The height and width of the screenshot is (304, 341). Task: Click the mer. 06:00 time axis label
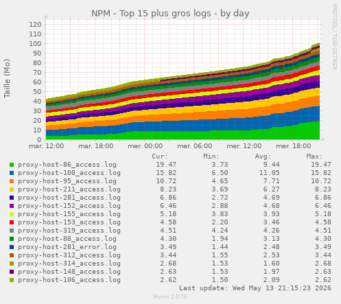[195, 146]
